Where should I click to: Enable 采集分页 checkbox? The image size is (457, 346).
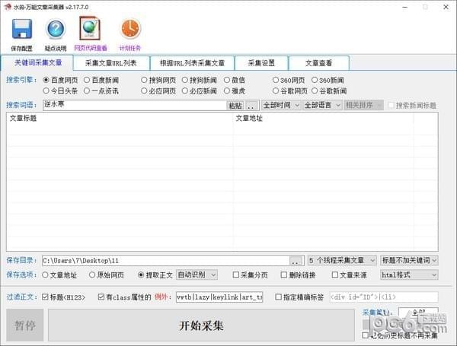click(x=236, y=275)
